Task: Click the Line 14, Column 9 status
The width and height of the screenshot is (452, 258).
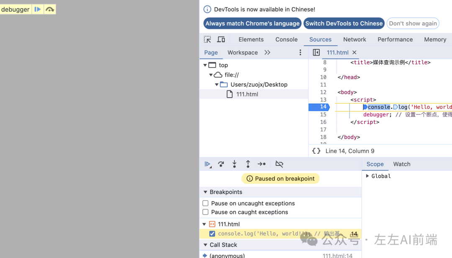Action: 349,151
